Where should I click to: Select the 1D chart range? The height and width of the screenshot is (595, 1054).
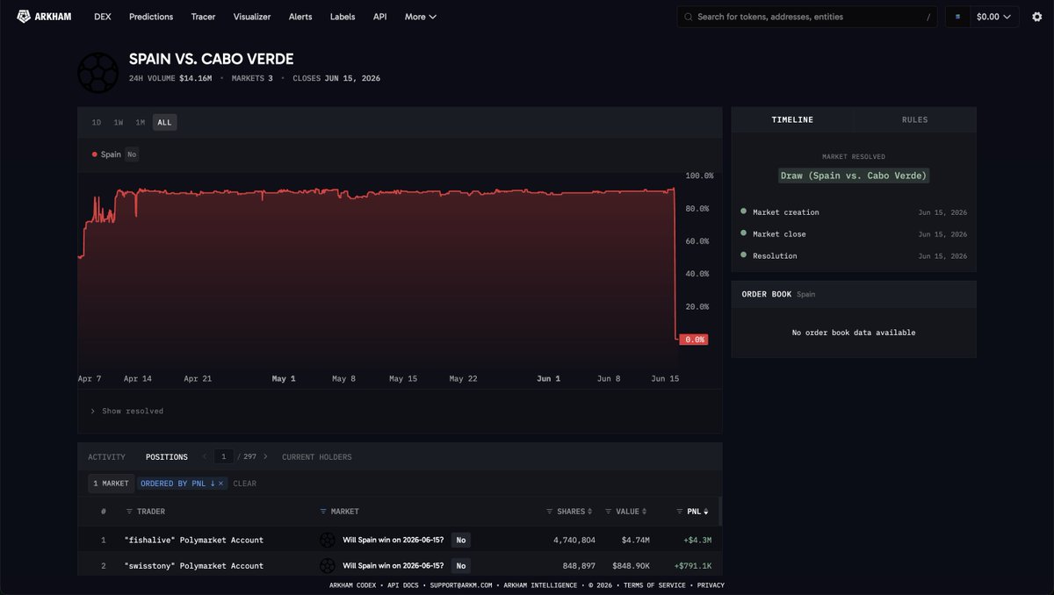[x=97, y=123]
